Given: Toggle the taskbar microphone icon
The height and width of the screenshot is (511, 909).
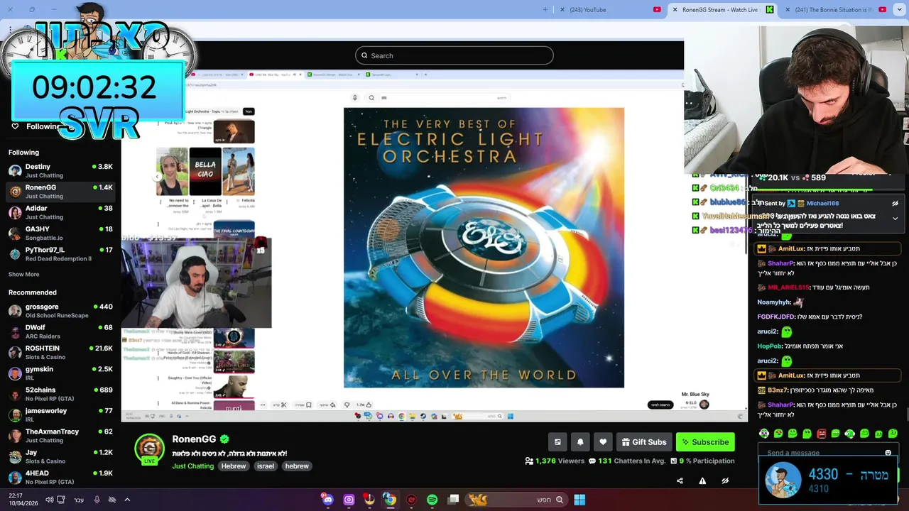Looking at the screenshot, I should pos(97,500).
